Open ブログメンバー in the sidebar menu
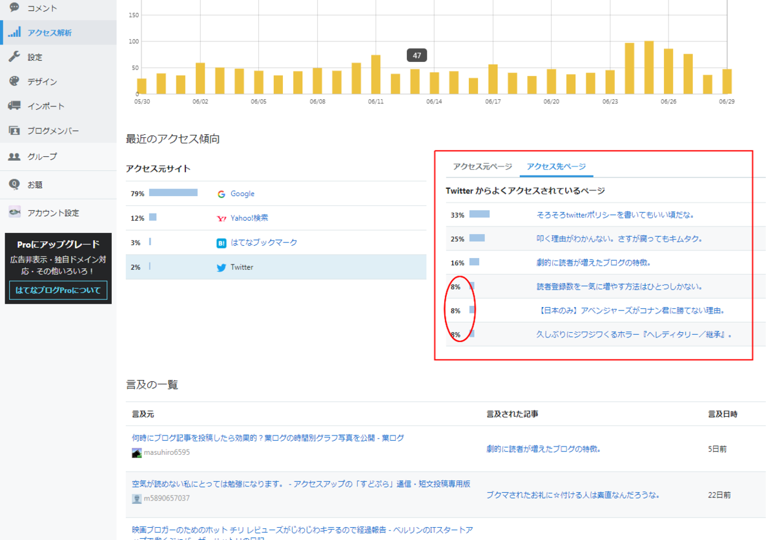The width and height of the screenshot is (775, 540). (x=53, y=130)
